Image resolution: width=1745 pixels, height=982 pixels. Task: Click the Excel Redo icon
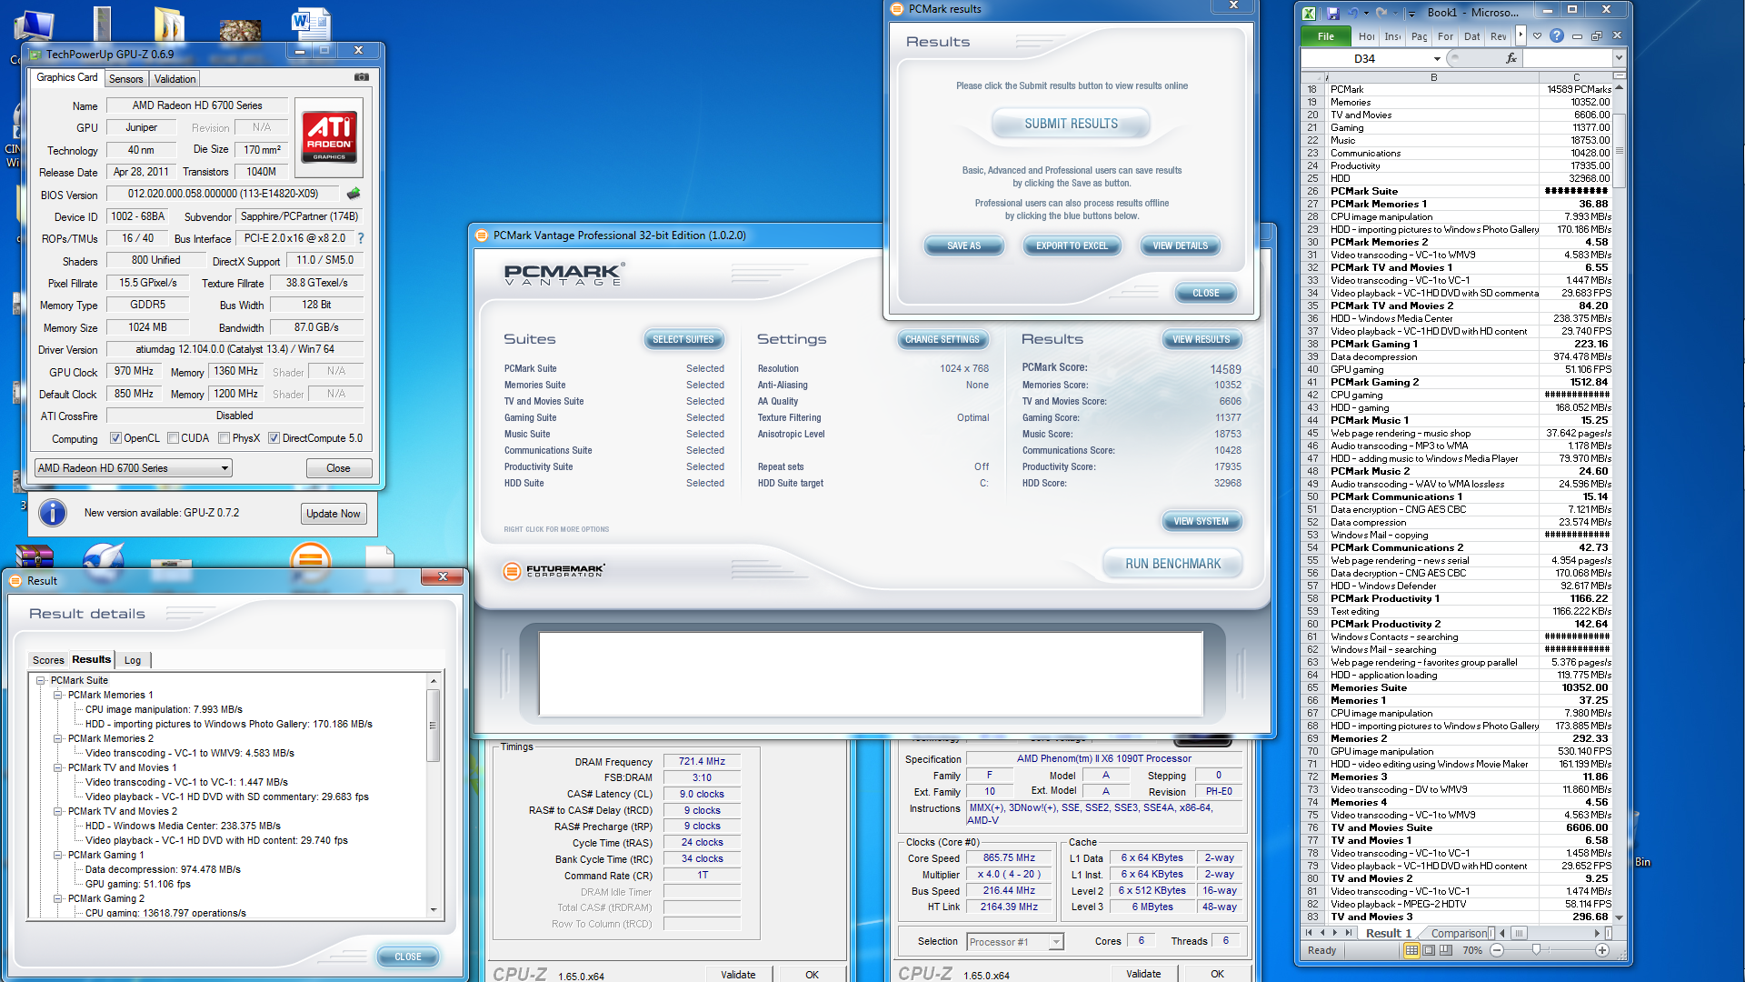[x=1381, y=13]
